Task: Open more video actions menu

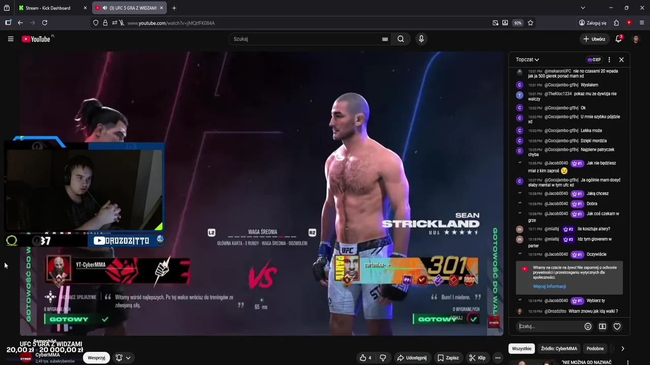Action: tap(498, 358)
